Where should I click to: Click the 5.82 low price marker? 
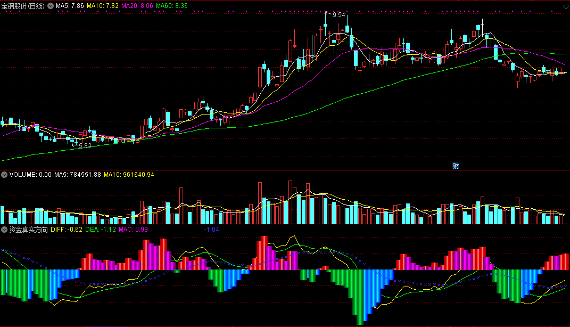click(x=85, y=145)
